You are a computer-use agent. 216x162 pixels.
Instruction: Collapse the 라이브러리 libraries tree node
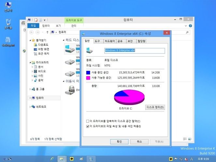(30, 63)
